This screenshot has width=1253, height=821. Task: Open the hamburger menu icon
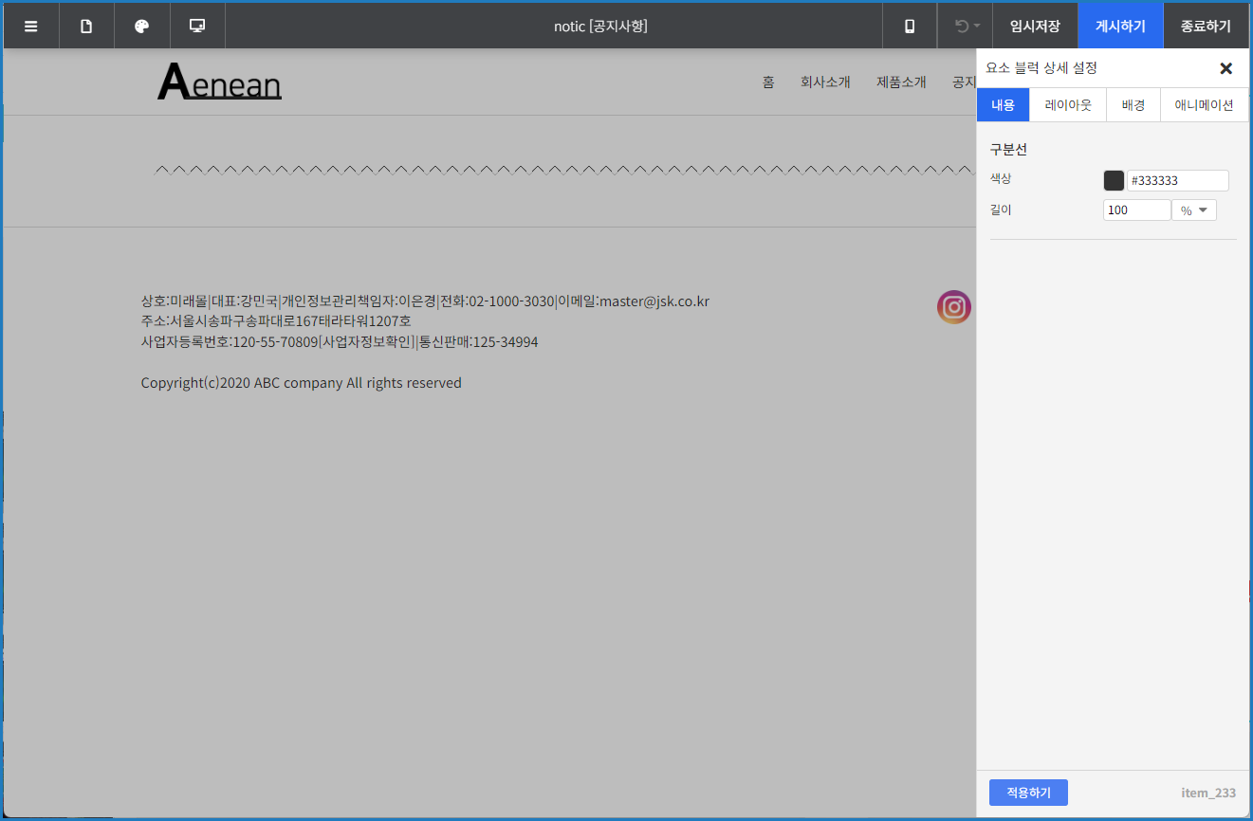click(31, 27)
